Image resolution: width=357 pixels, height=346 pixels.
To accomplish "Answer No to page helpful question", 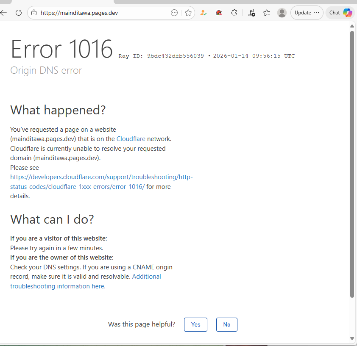I will click(226, 324).
